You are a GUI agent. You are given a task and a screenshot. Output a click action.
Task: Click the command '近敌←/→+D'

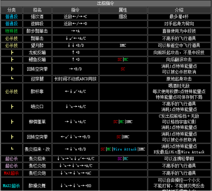pyautogui.click(x=75, y=24)
